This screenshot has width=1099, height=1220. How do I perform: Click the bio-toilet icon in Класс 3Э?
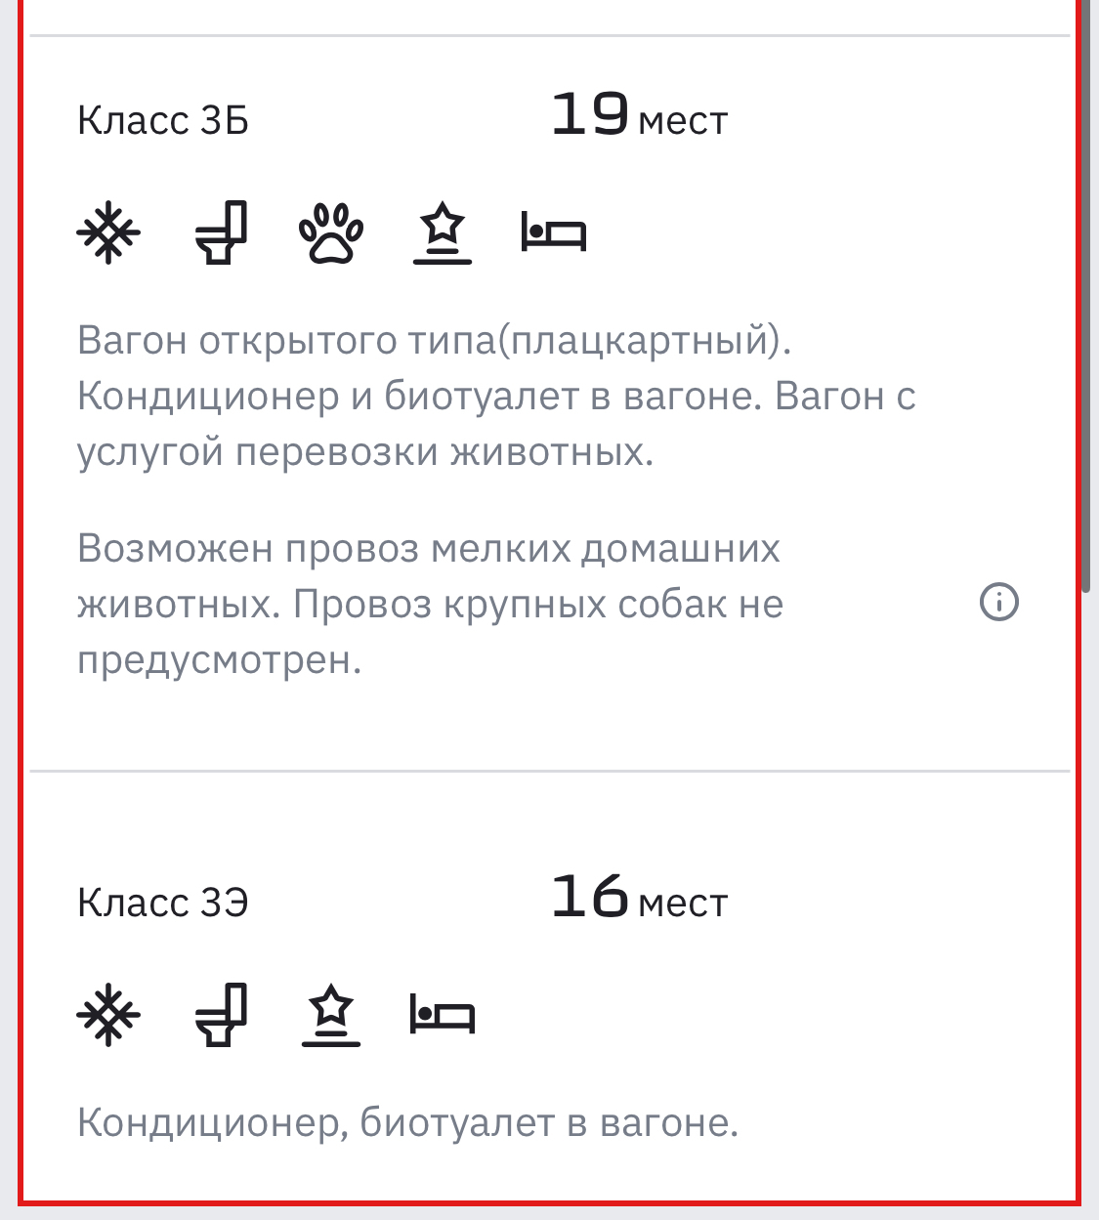pos(222,1015)
